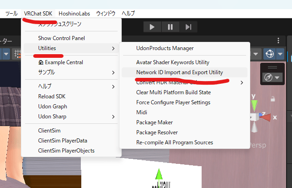Click the Step forward button
The image size is (292, 188).
click(188, 27)
